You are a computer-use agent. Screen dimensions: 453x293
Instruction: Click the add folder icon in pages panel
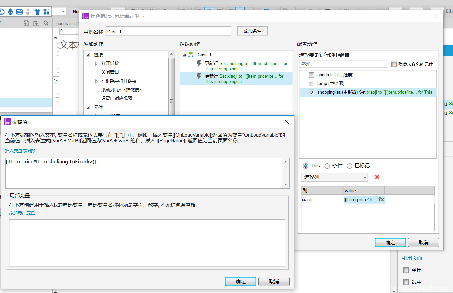pos(36,23)
